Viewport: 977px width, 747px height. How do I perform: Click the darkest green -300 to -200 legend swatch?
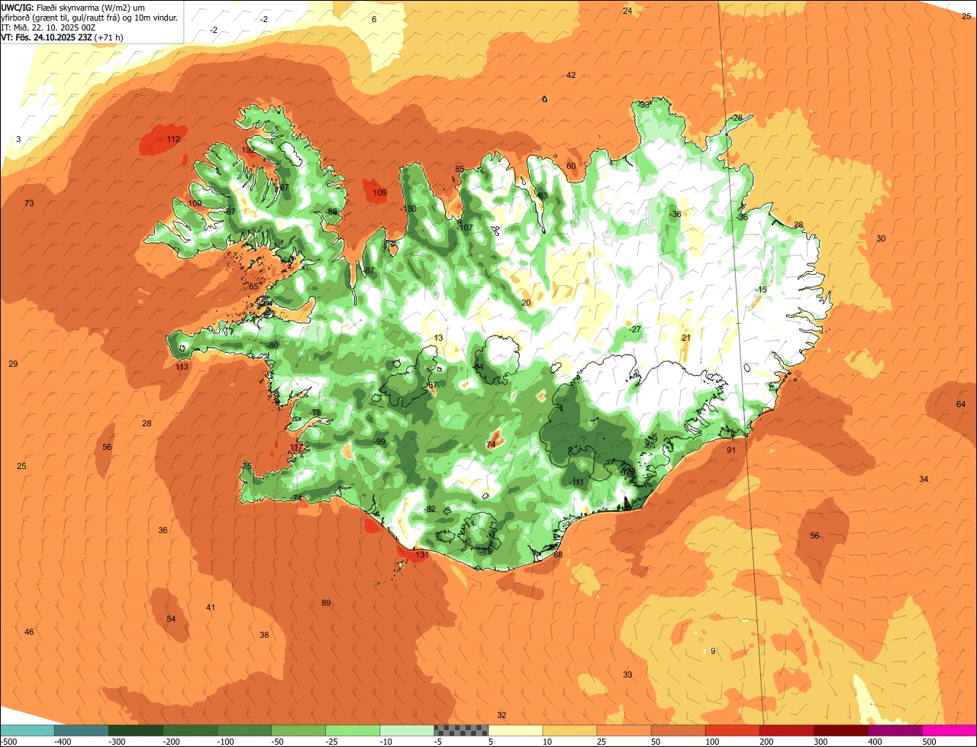136,730
